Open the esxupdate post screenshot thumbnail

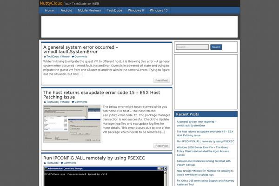click(72, 124)
